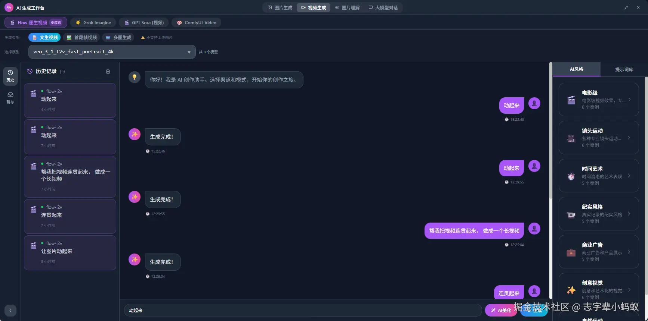Click the AI 生成工作台 logo icon

pyautogui.click(x=9, y=7)
